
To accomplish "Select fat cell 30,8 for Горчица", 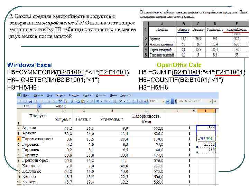I will [x=63, y=155].
